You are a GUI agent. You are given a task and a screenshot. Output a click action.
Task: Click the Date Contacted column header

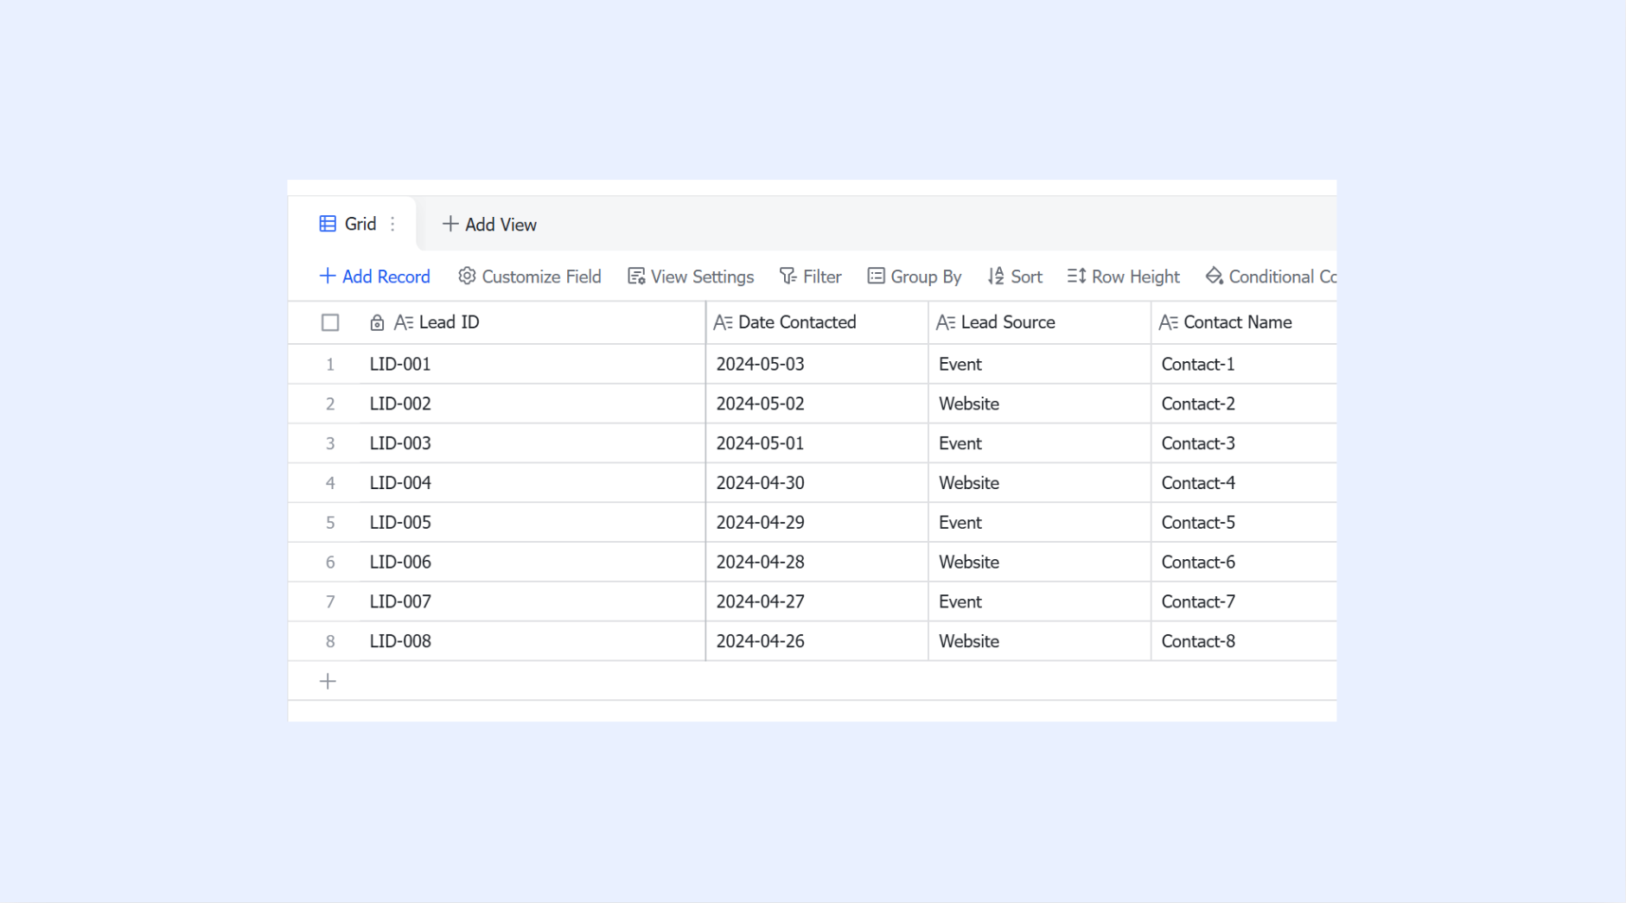click(x=817, y=322)
